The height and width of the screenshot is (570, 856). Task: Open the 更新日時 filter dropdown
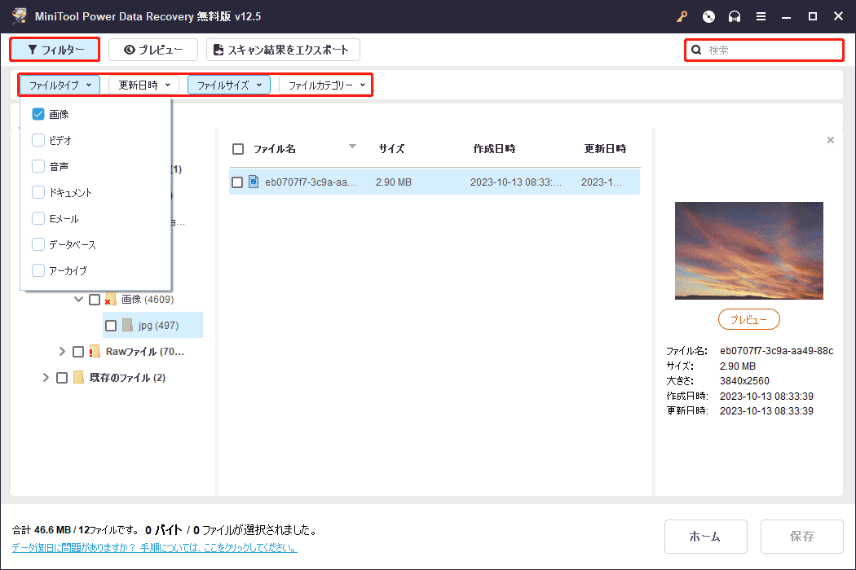(x=144, y=85)
